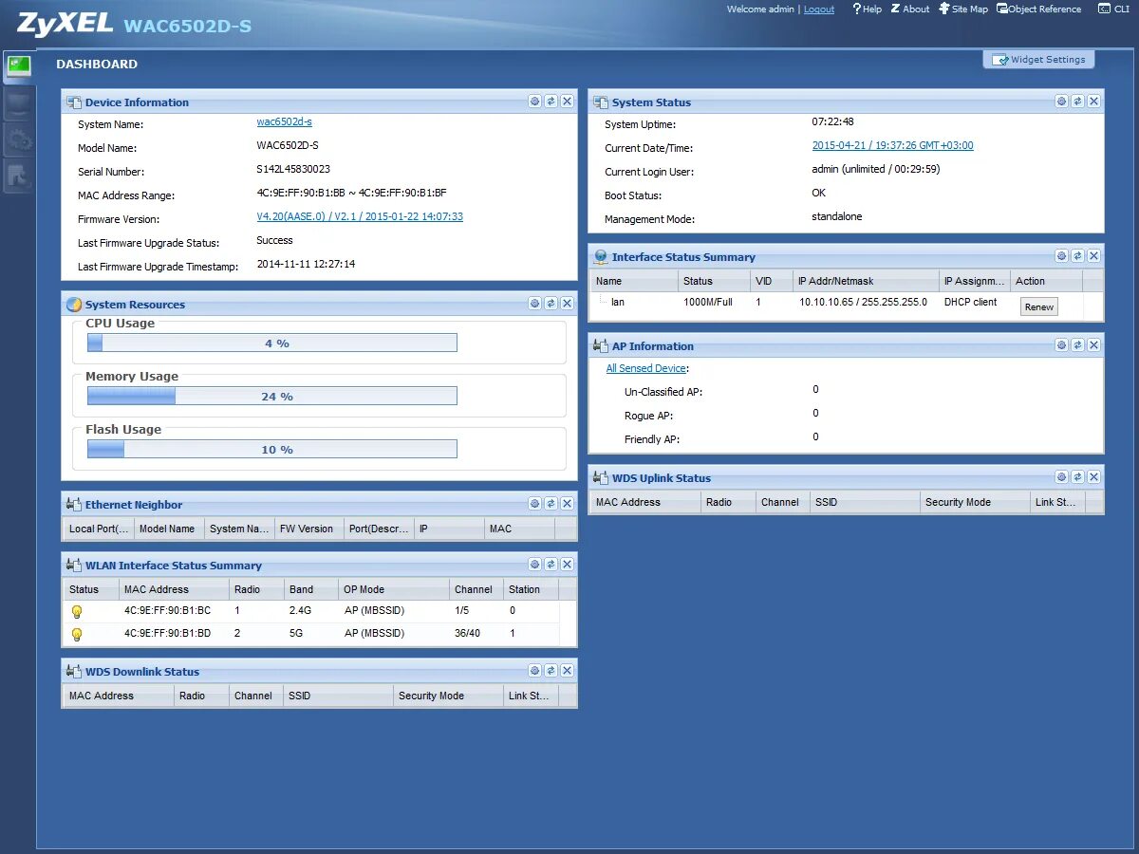This screenshot has height=854, width=1139.
Task: Sort by OP Mode column header
Action: click(394, 589)
